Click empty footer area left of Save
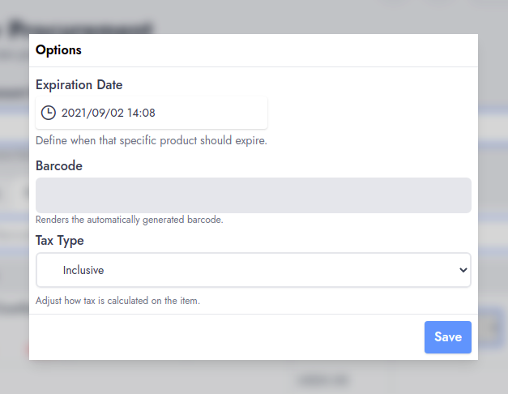 point(227,337)
